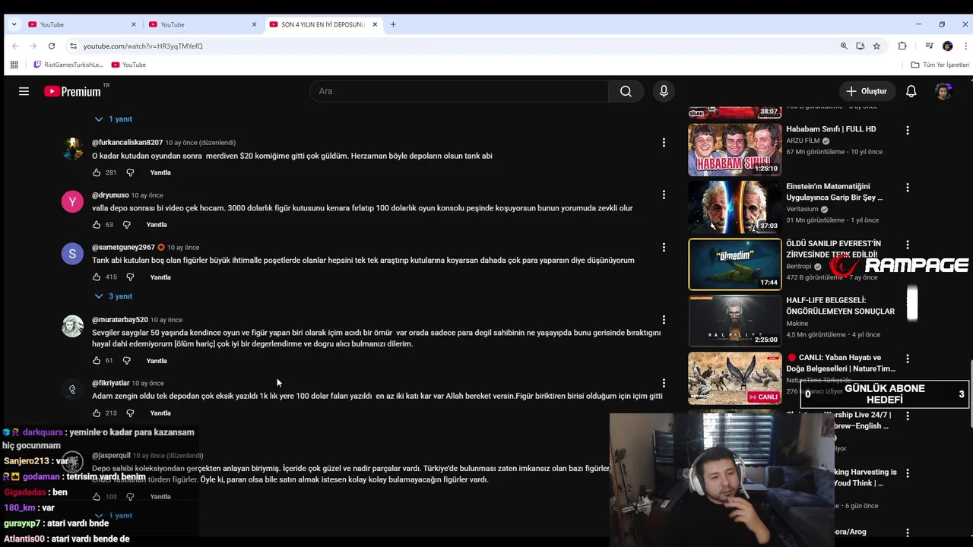The image size is (973, 547).
Task: Open Everest ölmedim video thumbnail
Action: [x=735, y=264]
